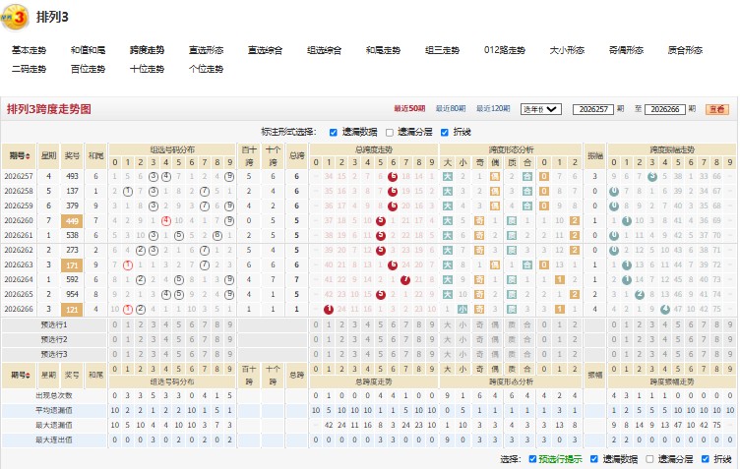
Task: Click period number 2026262
Action: [x=19, y=251]
